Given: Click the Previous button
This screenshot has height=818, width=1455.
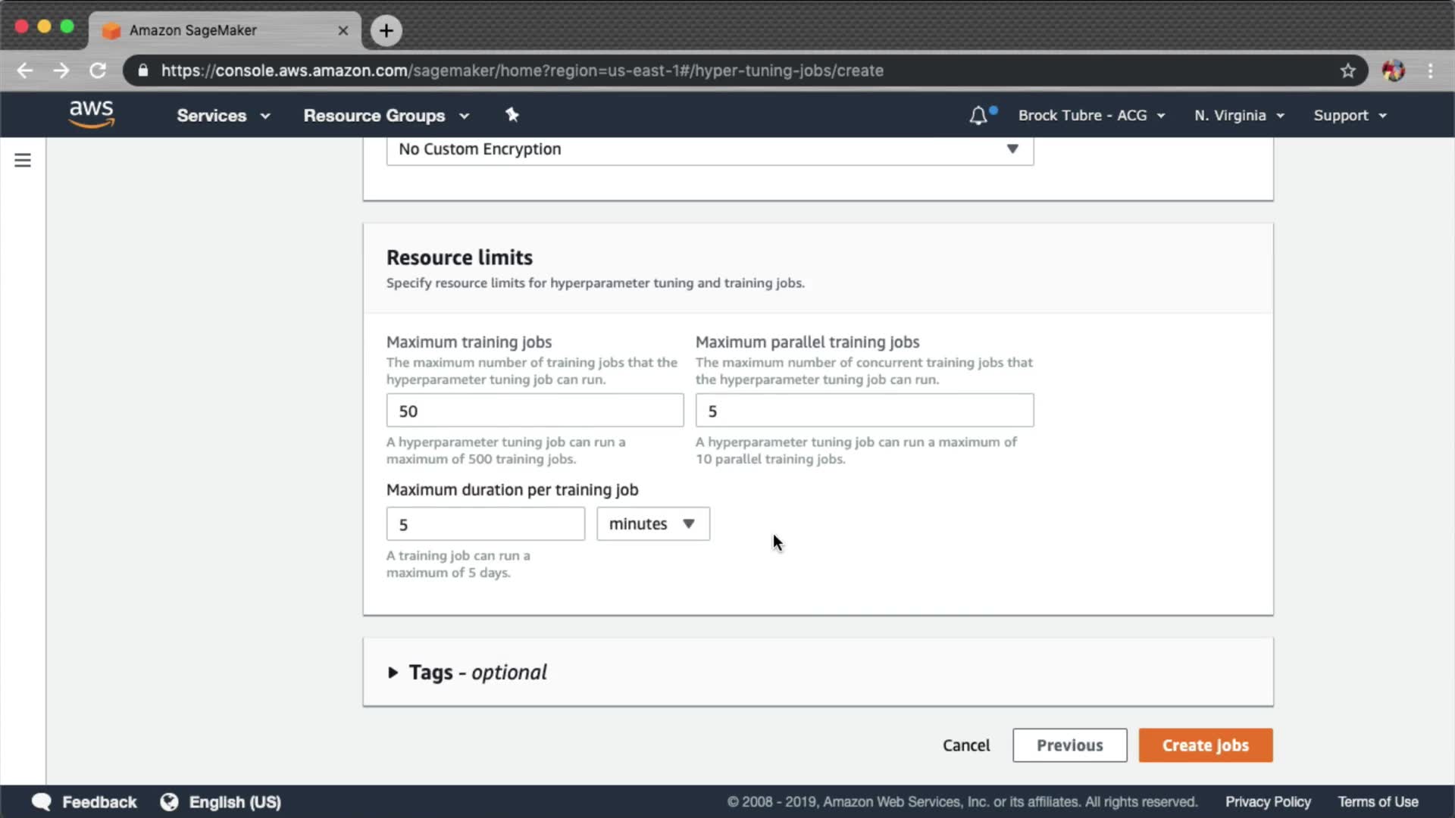Looking at the screenshot, I should [x=1069, y=745].
